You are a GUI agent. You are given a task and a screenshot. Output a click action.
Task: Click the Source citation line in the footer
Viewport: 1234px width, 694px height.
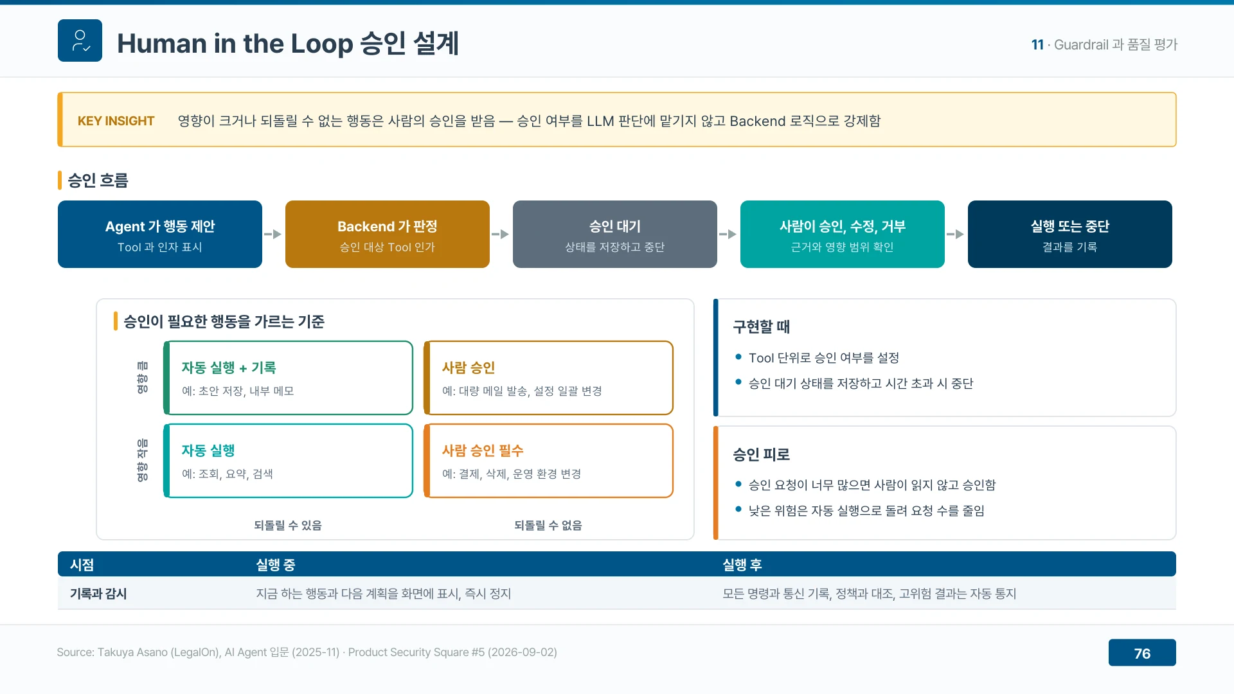tap(307, 652)
